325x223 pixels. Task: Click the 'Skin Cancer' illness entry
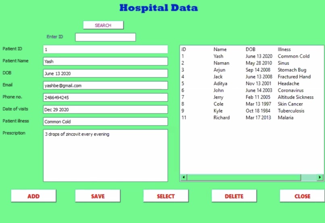coord(290,104)
